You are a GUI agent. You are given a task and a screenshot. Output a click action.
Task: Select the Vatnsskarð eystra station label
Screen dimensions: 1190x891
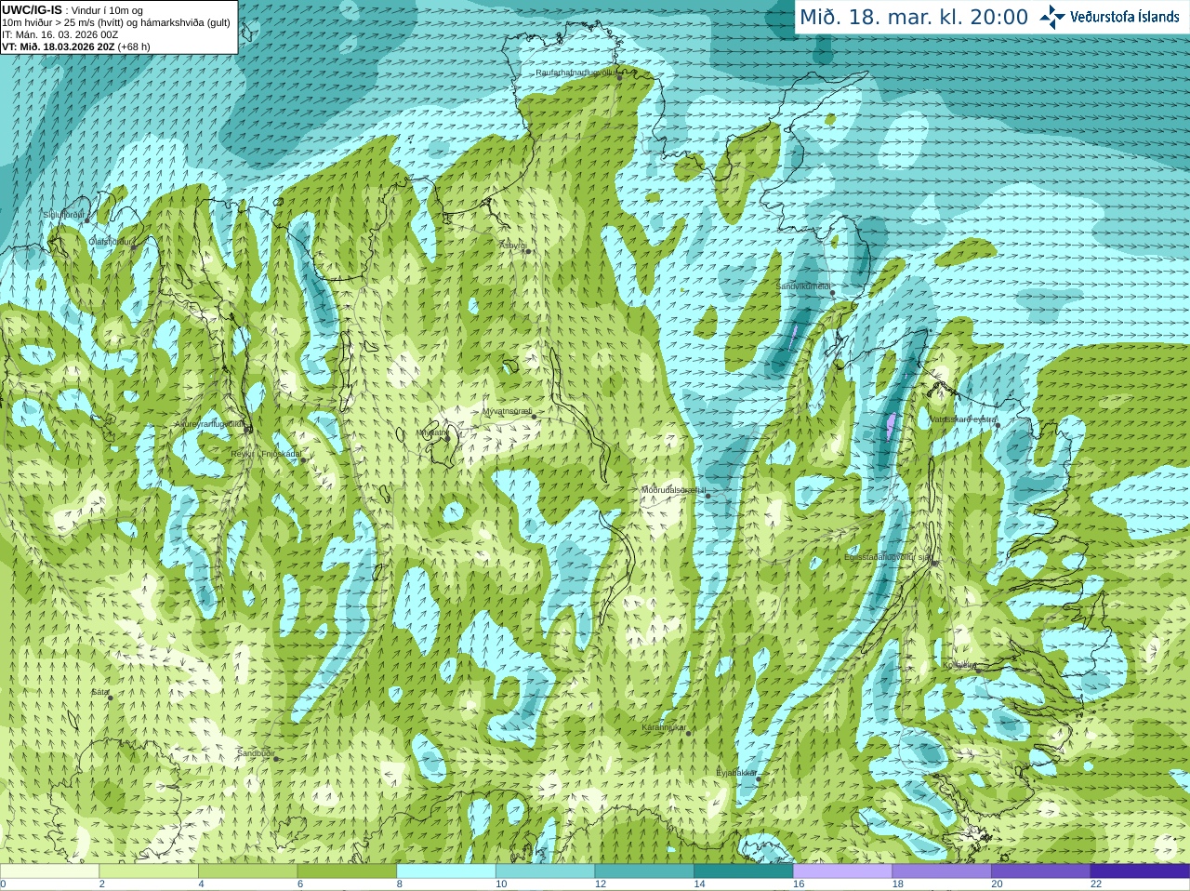click(x=962, y=419)
